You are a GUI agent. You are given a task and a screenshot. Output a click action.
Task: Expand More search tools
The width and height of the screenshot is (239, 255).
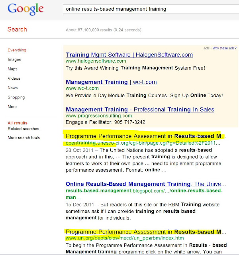click(24, 137)
